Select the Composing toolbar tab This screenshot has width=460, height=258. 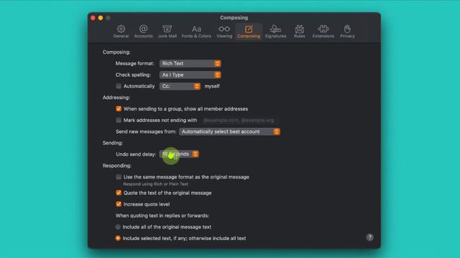coord(249,32)
